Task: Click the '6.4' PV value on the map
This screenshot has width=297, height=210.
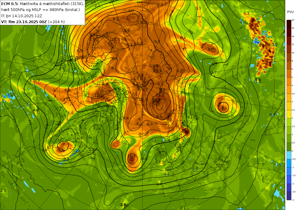Action: point(183,38)
